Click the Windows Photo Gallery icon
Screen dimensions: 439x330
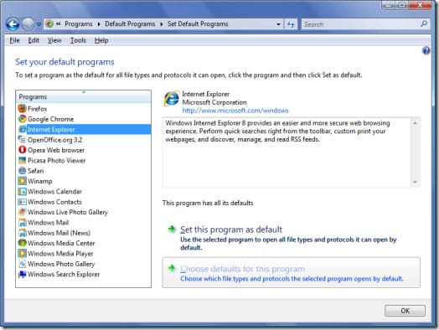click(x=22, y=264)
